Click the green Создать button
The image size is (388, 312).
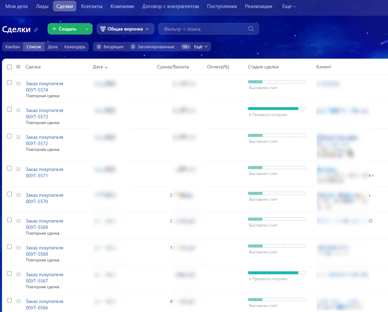click(x=64, y=29)
